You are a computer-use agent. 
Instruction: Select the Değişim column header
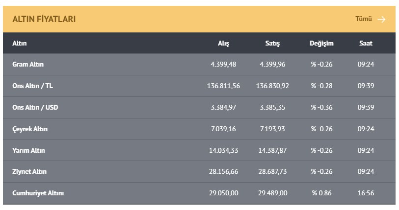[321, 43]
